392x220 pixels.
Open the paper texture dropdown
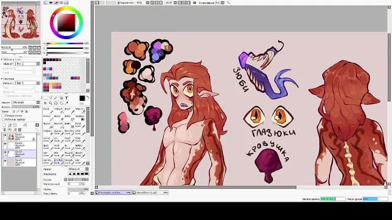27,83
